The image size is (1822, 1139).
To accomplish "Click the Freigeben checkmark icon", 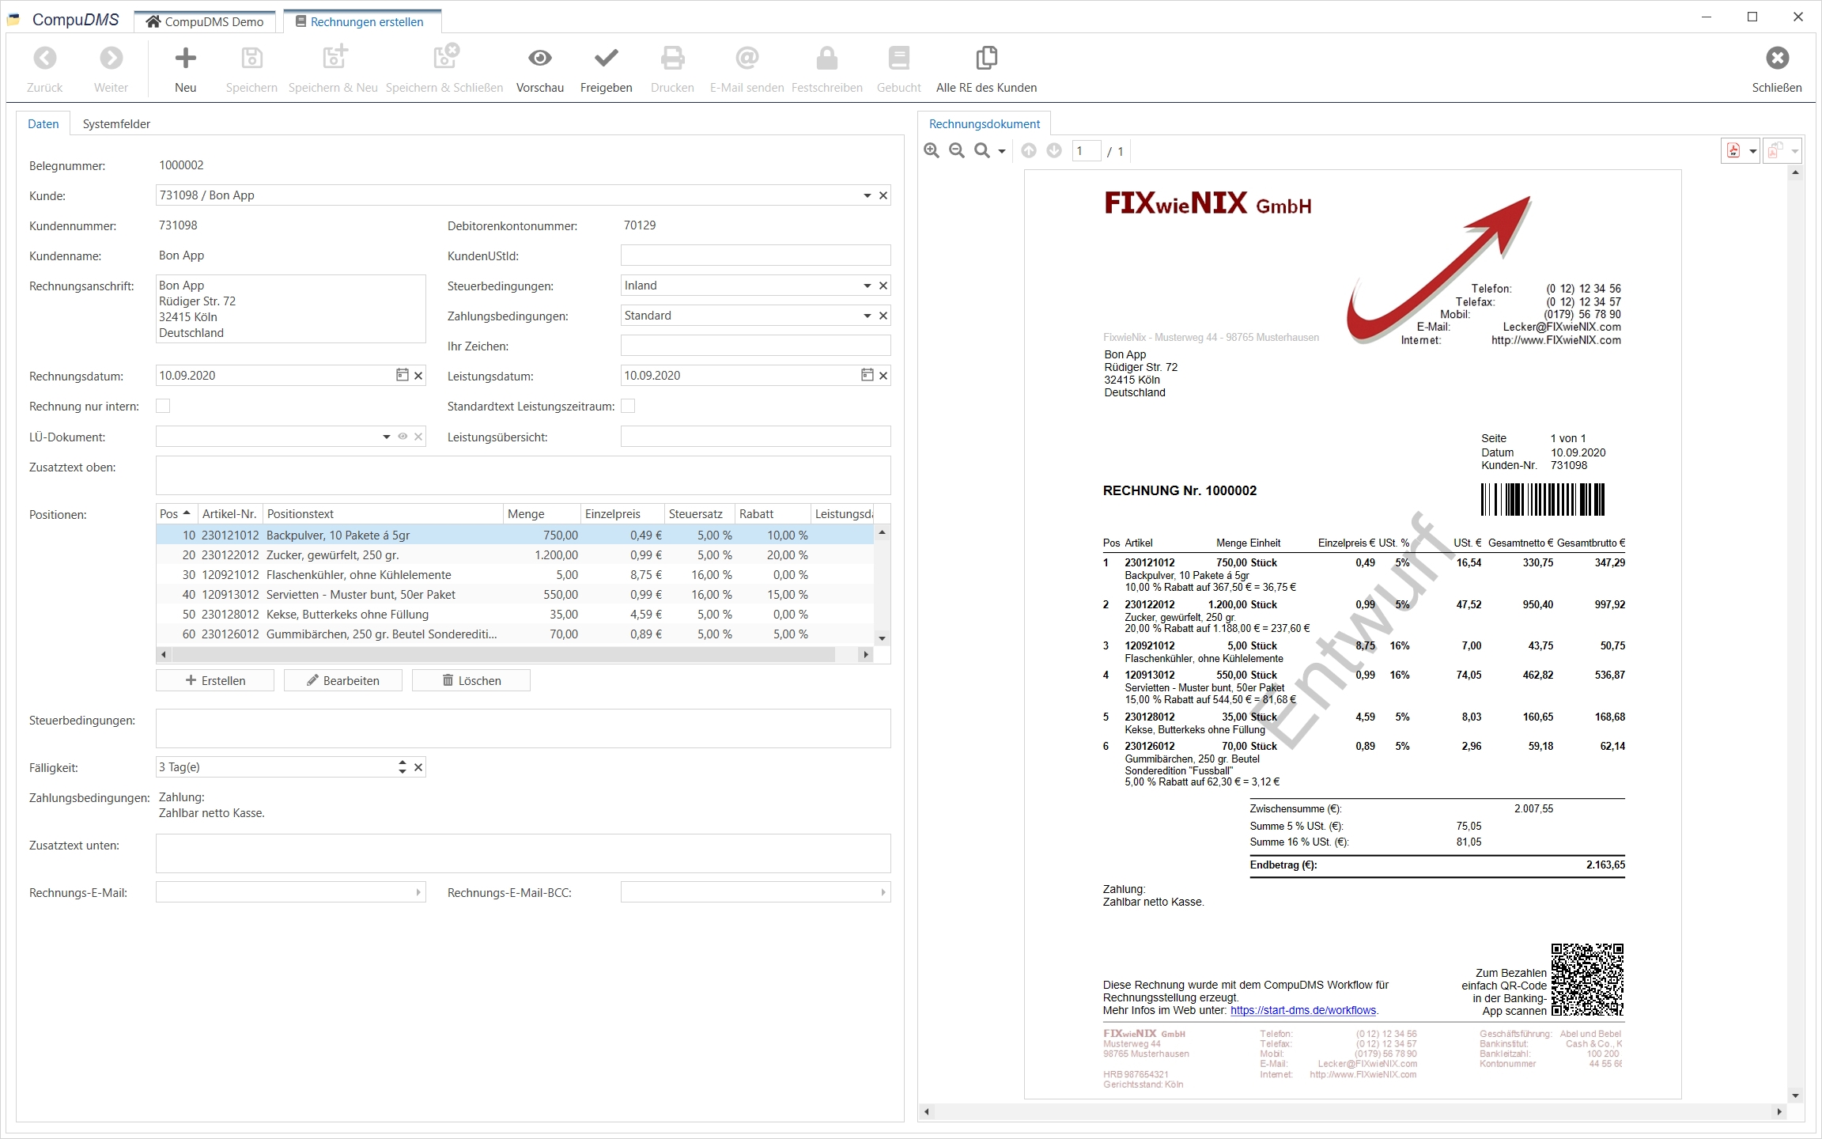I will pyautogui.click(x=606, y=59).
